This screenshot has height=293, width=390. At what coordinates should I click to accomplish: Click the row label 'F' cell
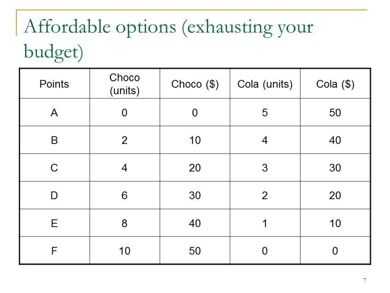coord(54,251)
